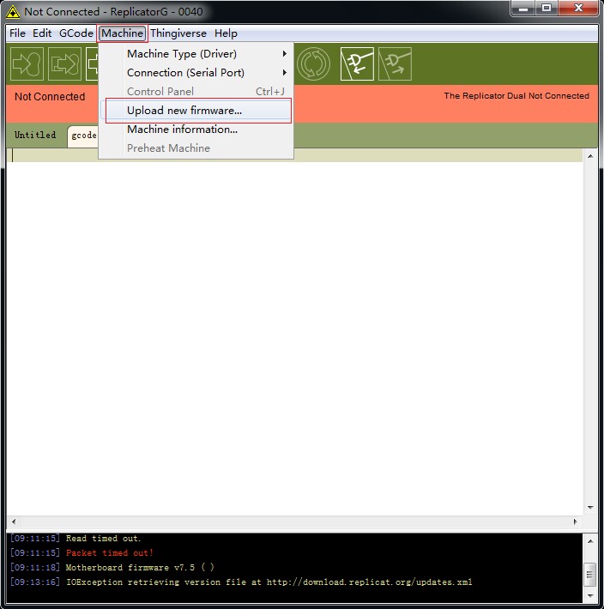Open the GCode menu
This screenshot has width=604, height=609.
click(x=76, y=33)
